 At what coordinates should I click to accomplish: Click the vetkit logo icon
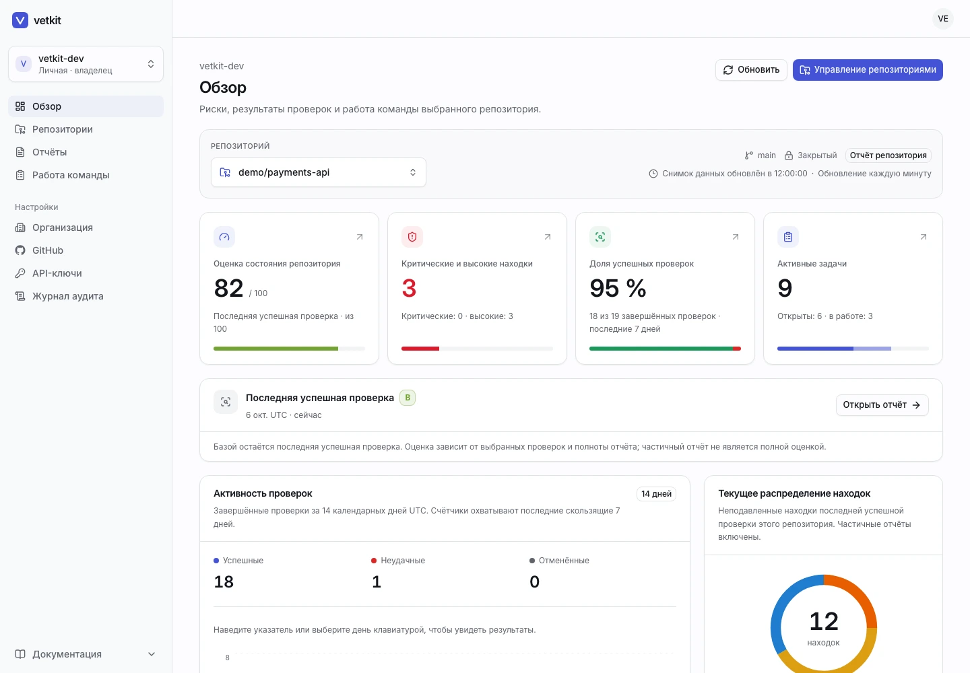[x=20, y=20]
